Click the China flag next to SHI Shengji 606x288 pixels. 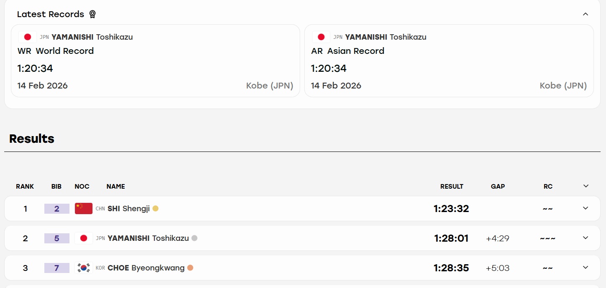pos(84,209)
